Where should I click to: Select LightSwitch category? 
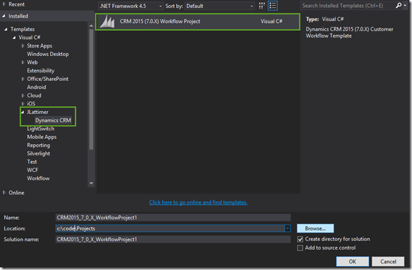[x=41, y=128]
